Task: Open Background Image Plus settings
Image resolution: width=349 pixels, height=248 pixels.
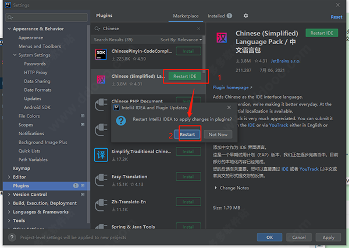Action: (x=42, y=142)
